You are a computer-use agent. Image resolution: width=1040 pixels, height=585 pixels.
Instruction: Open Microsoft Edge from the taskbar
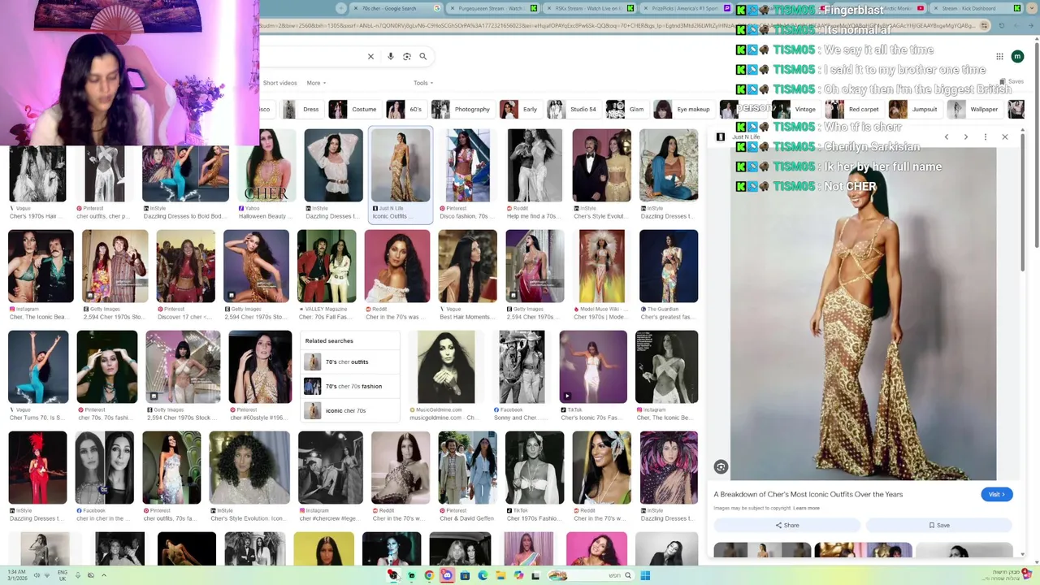483,575
